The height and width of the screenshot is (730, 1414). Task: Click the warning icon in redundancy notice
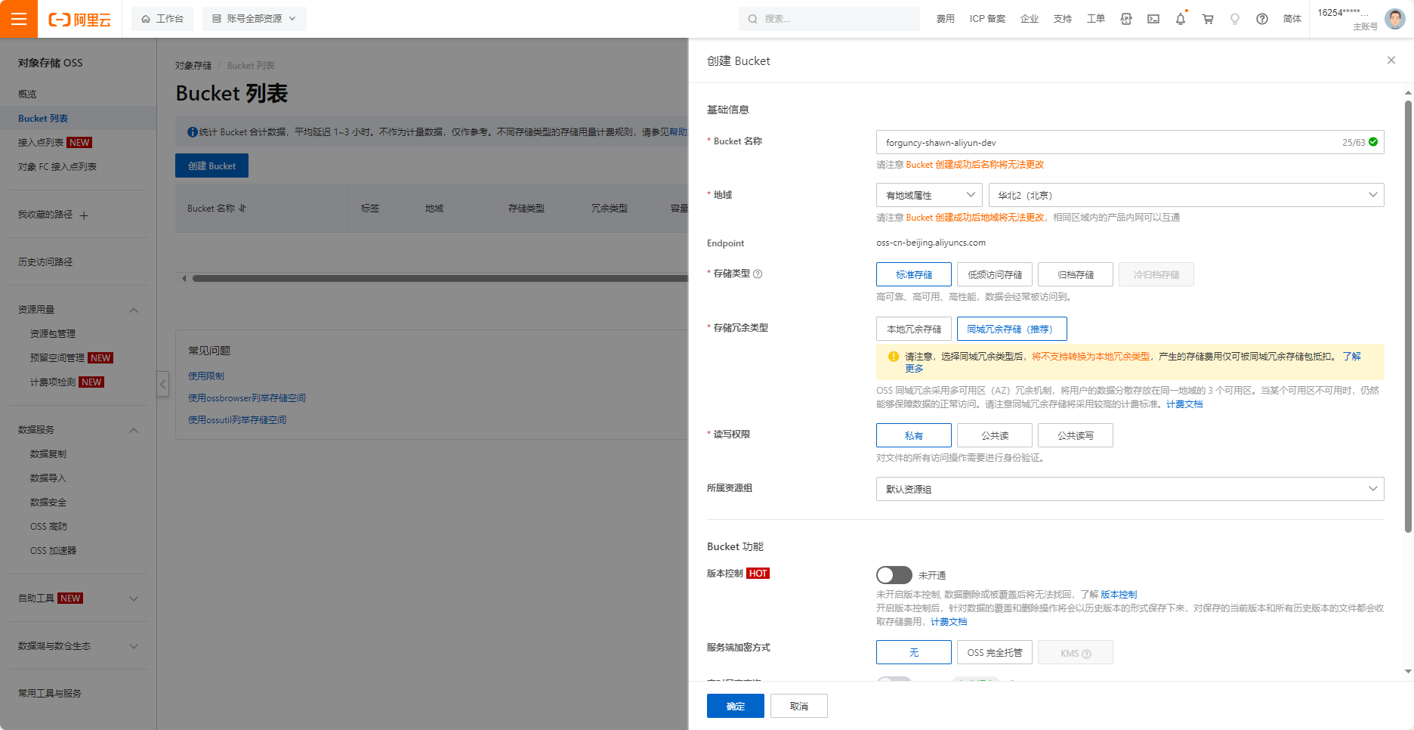(894, 357)
